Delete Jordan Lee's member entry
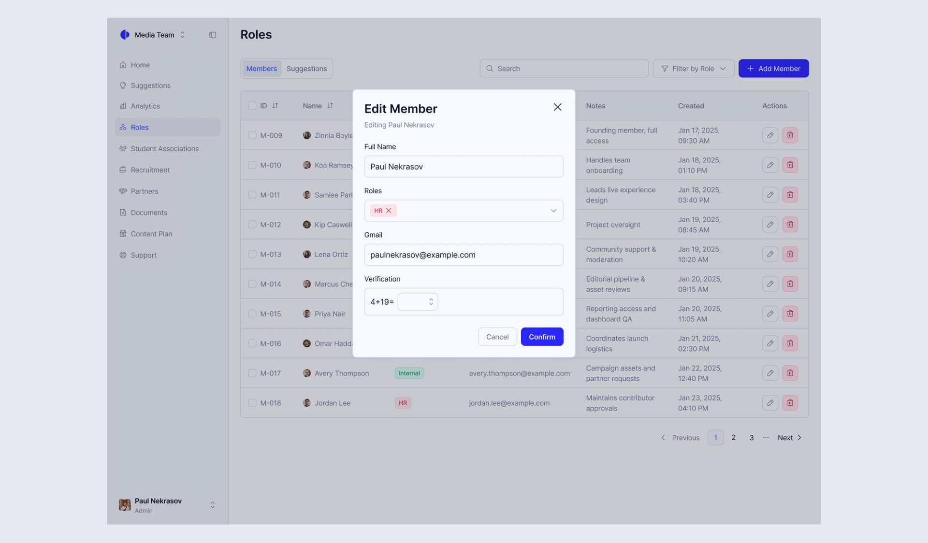The width and height of the screenshot is (928, 543). point(790,403)
